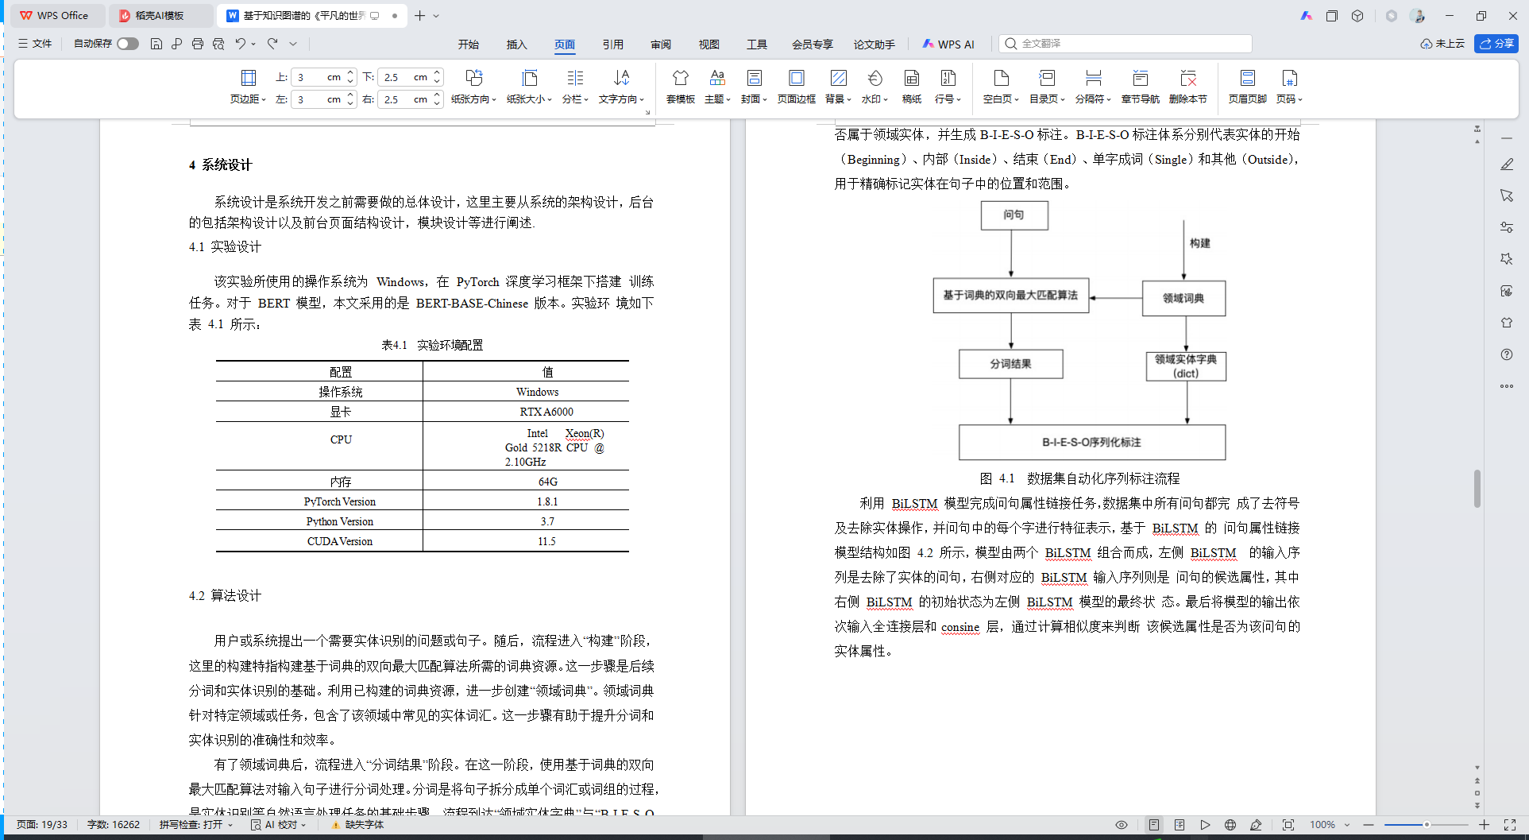Click 缺失字体 missing fonts notice

pyautogui.click(x=357, y=825)
